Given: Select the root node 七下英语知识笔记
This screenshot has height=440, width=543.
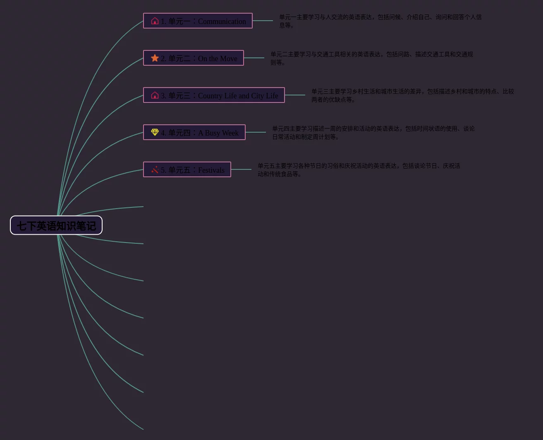Looking at the screenshot, I should pyautogui.click(x=56, y=226).
